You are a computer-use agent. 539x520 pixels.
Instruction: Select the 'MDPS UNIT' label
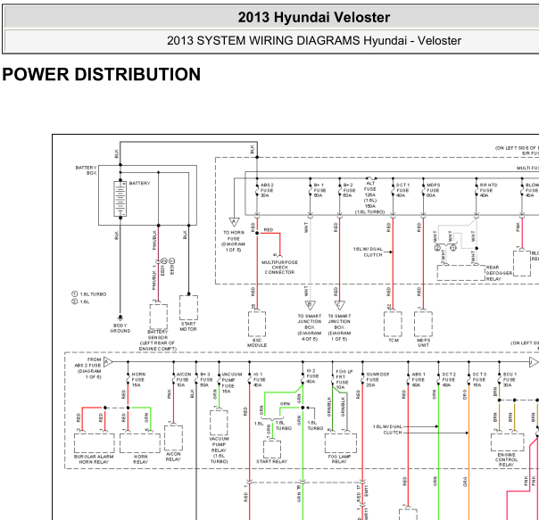pyautogui.click(x=423, y=343)
